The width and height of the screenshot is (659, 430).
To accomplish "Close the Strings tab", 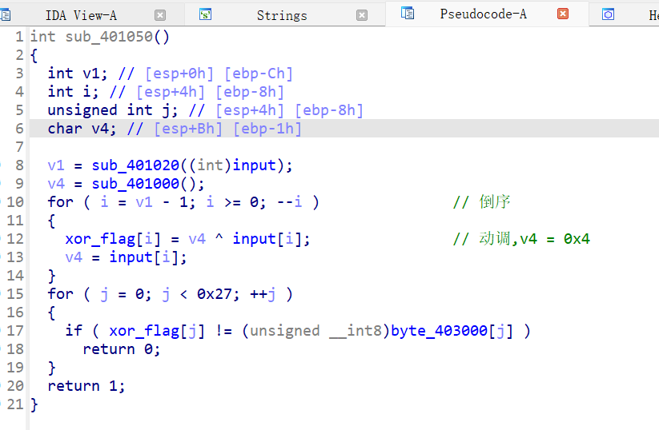I will (x=362, y=14).
